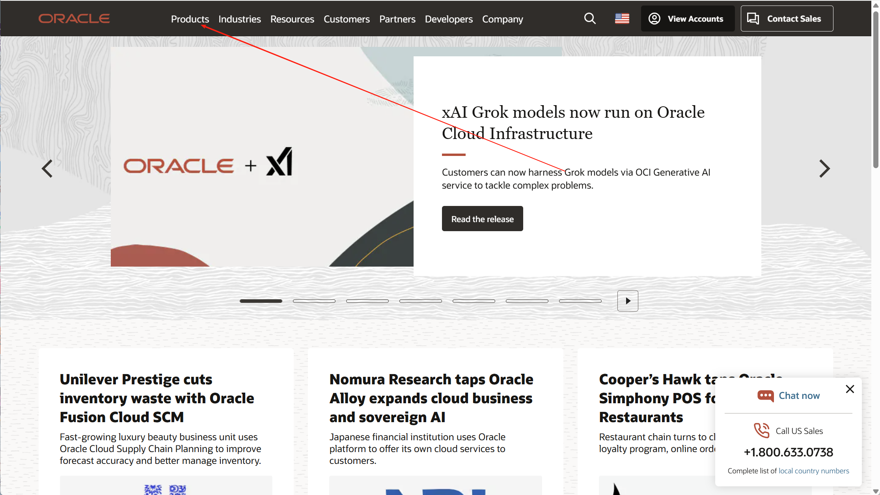Open the Industries menu
Screen dimensions: 880x495
pyautogui.click(x=240, y=19)
